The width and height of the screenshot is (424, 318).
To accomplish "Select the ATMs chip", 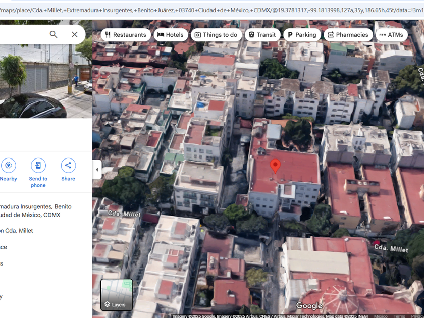I will (391, 35).
